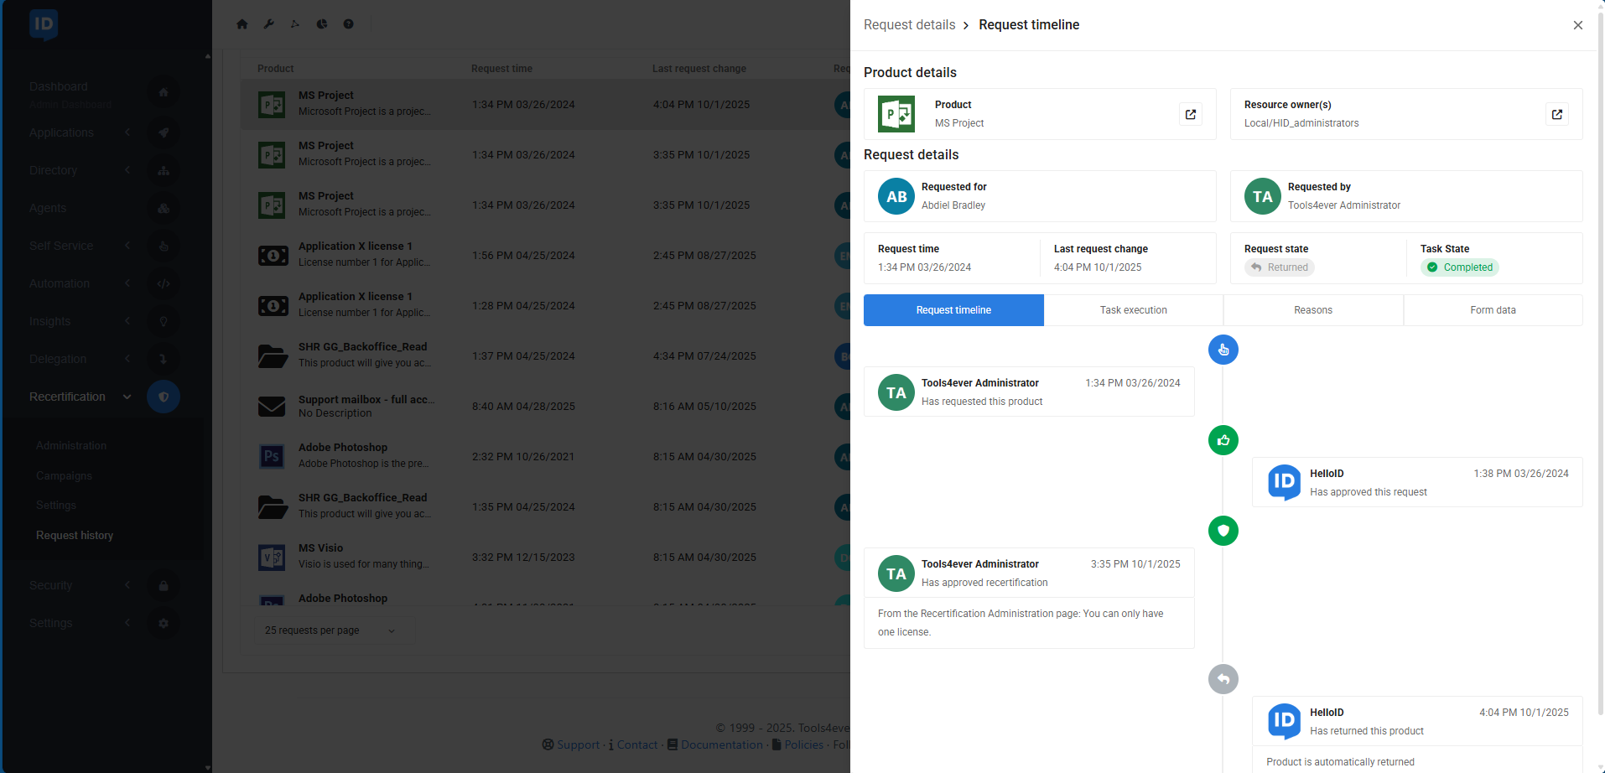Switch to the Reasons tab

[x=1312, y=310]
